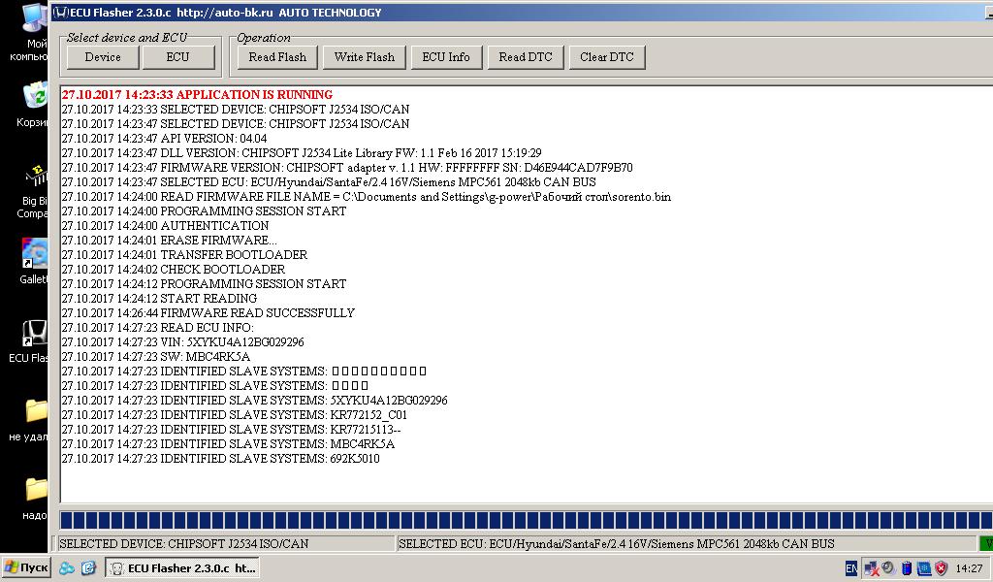Click the blue monitor tray icon

click(924, 568)
